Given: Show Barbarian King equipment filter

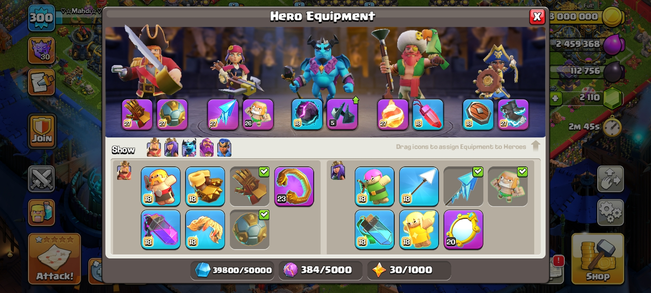Looking at the screenshot, I should pos(154,148).
